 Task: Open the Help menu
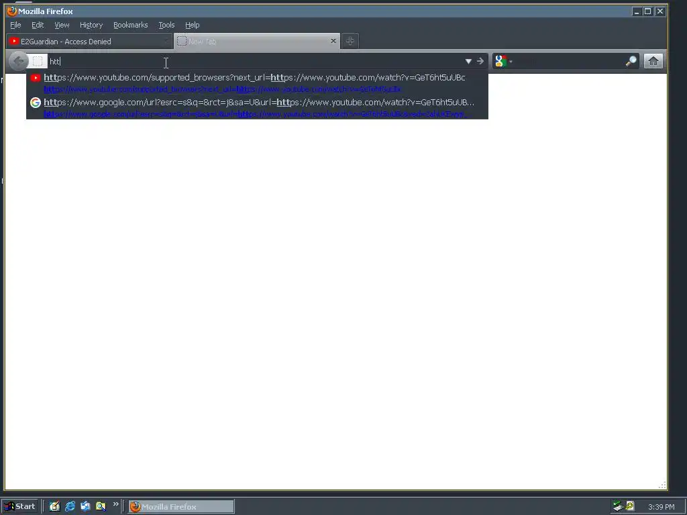click(x=192, y=25)
